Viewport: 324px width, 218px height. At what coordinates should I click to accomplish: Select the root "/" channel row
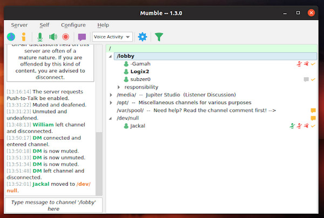pos(212,49)
